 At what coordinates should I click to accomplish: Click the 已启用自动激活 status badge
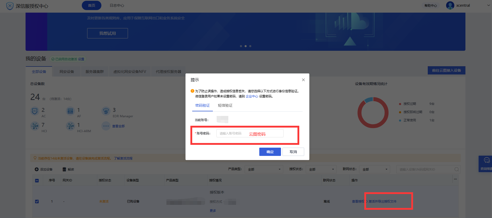[x=68, y=59]
